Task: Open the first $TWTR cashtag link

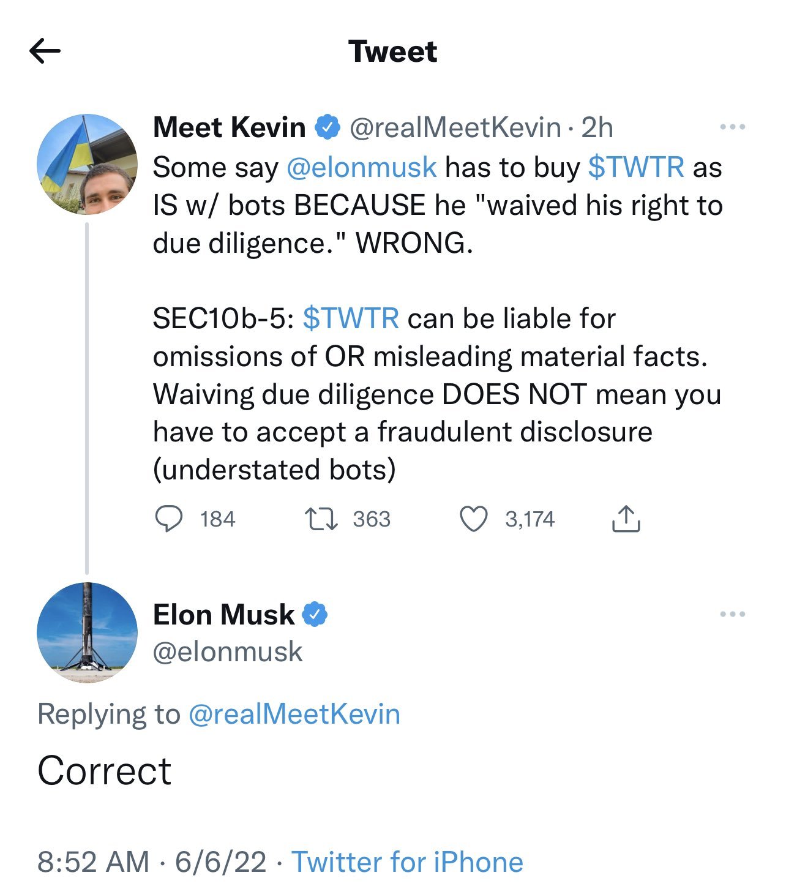Action: pos(635,167)
